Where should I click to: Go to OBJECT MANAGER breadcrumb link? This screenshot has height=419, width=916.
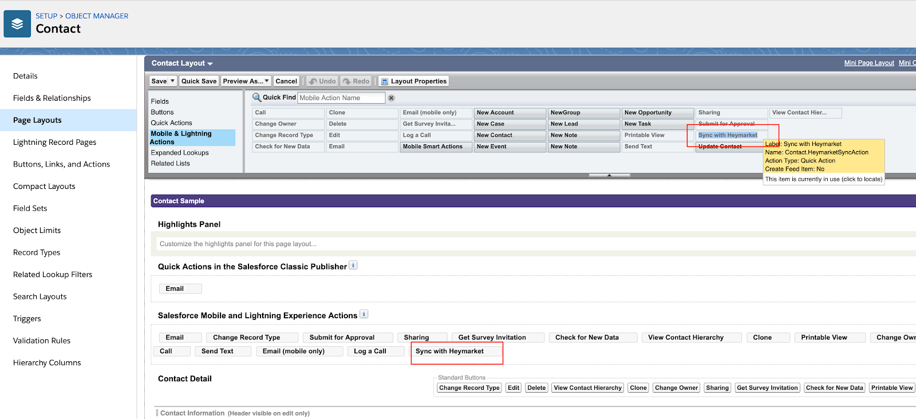click(97, 16)
